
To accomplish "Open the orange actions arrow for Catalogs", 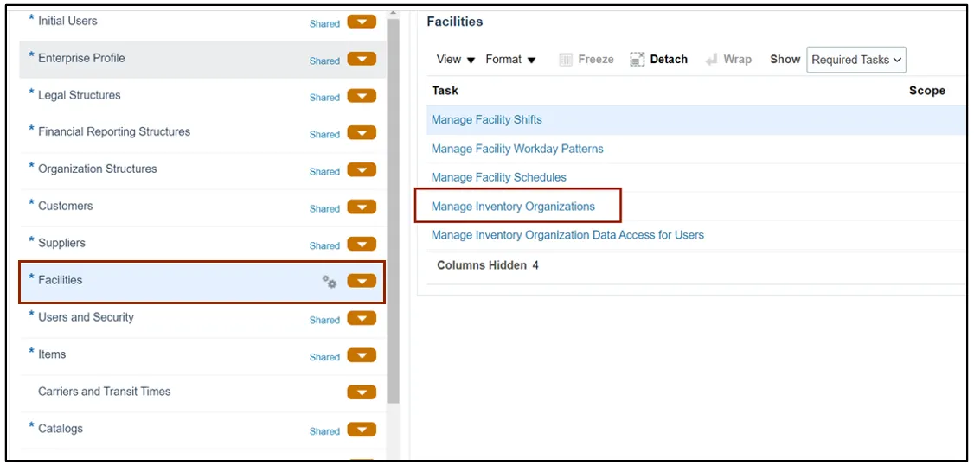I will click(x=362, y=430).
